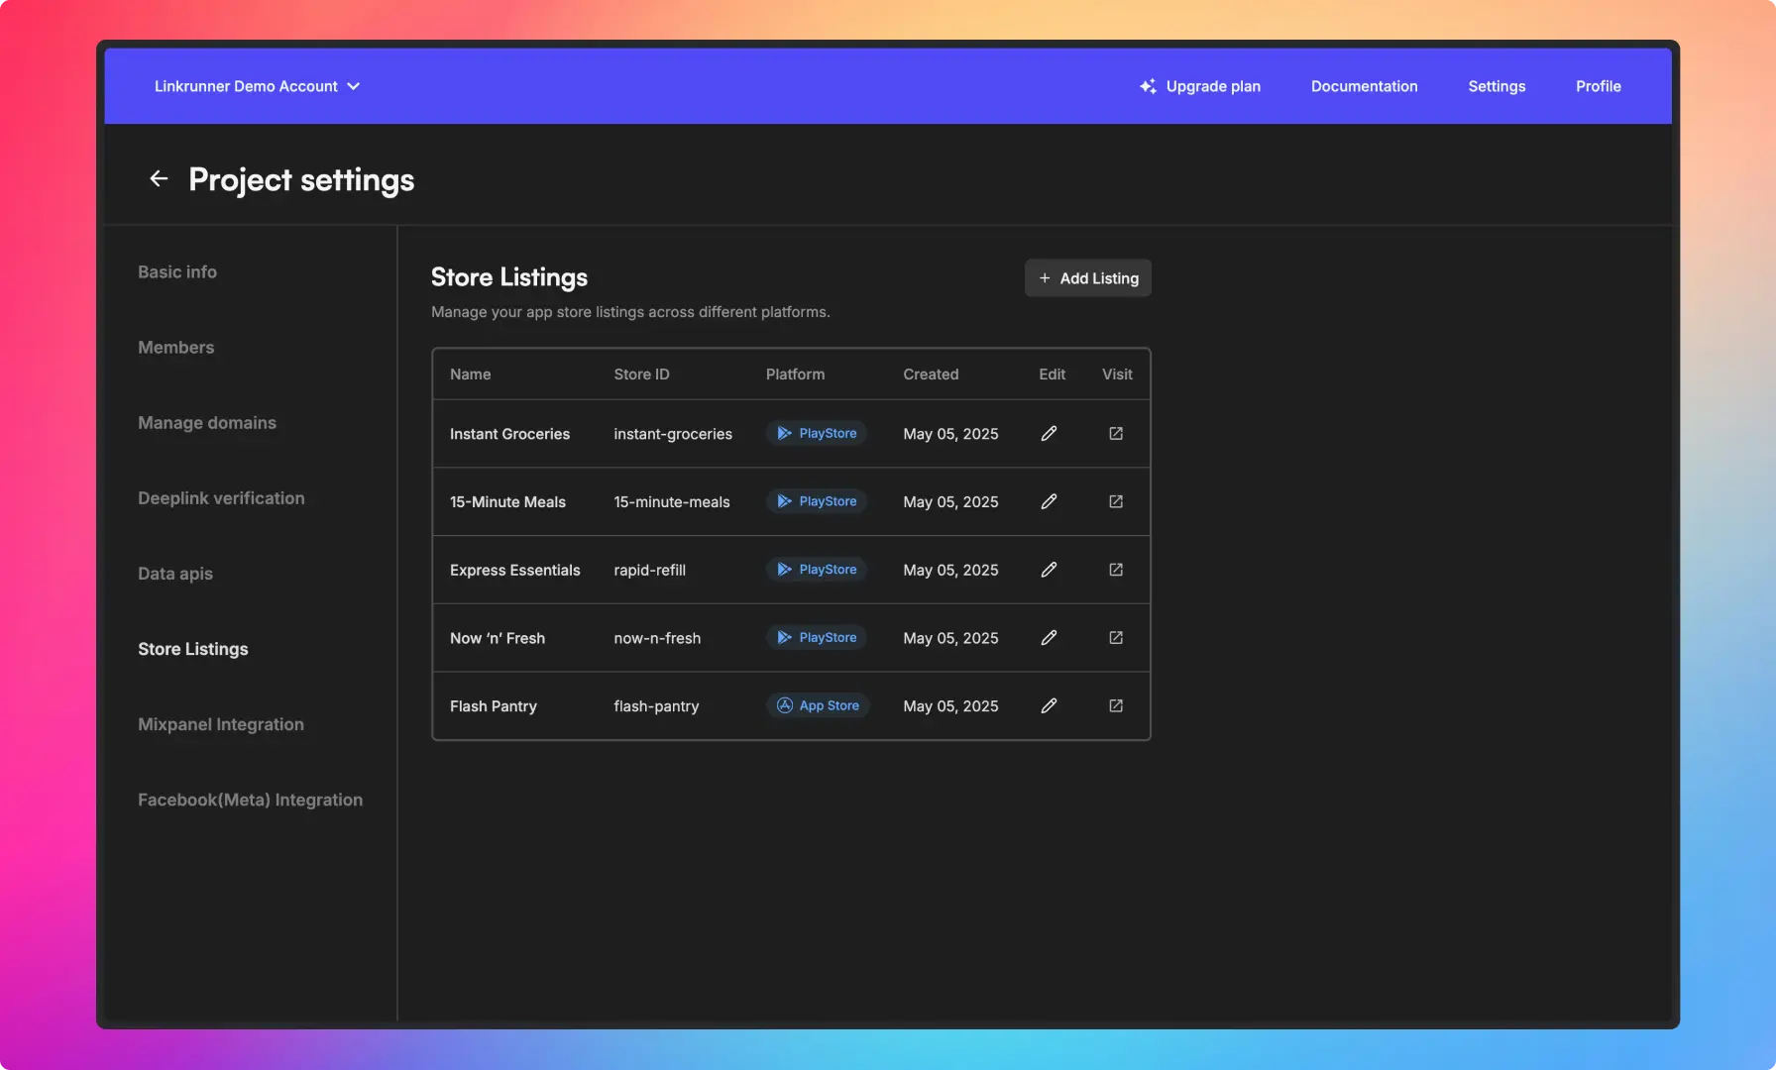Click the Platform column header

pyautogui.click(x=795, y=374)
